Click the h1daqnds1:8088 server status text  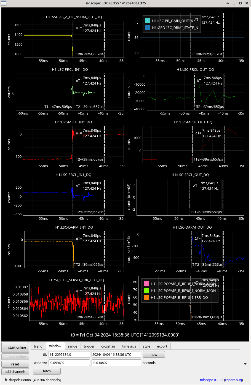[x=18, y=380]
